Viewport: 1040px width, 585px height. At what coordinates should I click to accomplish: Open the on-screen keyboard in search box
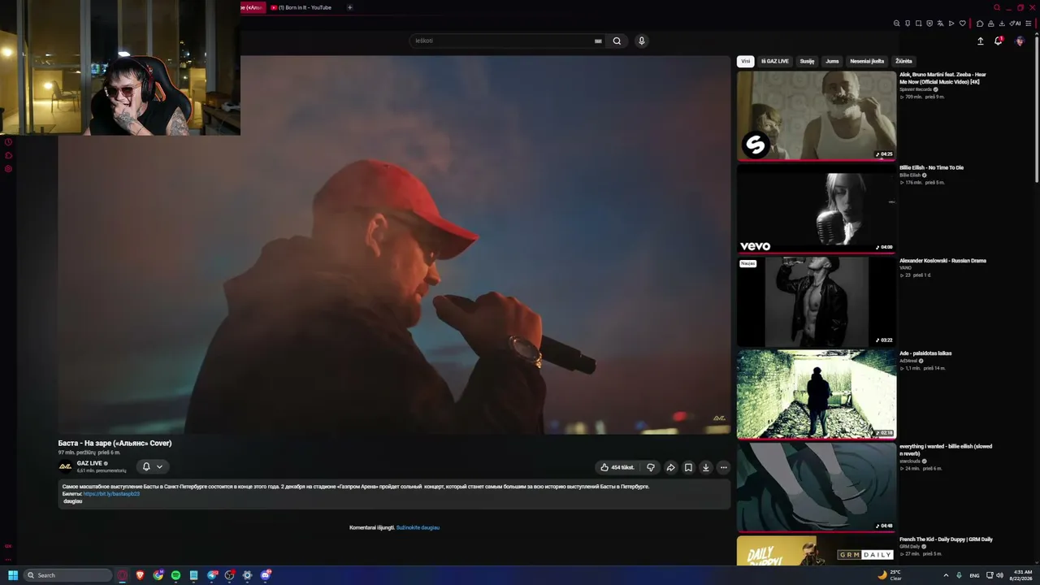[598, 41]
